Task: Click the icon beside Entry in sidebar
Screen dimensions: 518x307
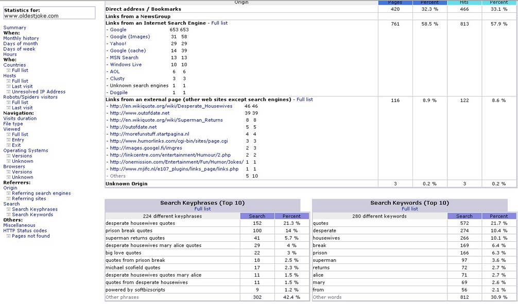Action: coord(9,140)
